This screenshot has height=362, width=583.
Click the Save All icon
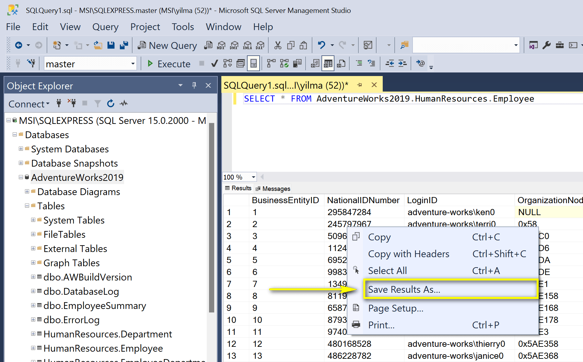pyautogui.click(x=124, y=45)
